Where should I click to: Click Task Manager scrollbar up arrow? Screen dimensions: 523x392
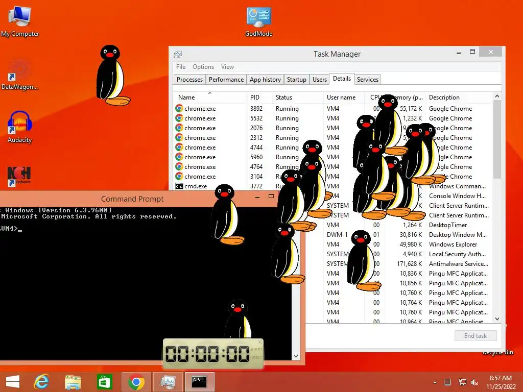point(497,96)
